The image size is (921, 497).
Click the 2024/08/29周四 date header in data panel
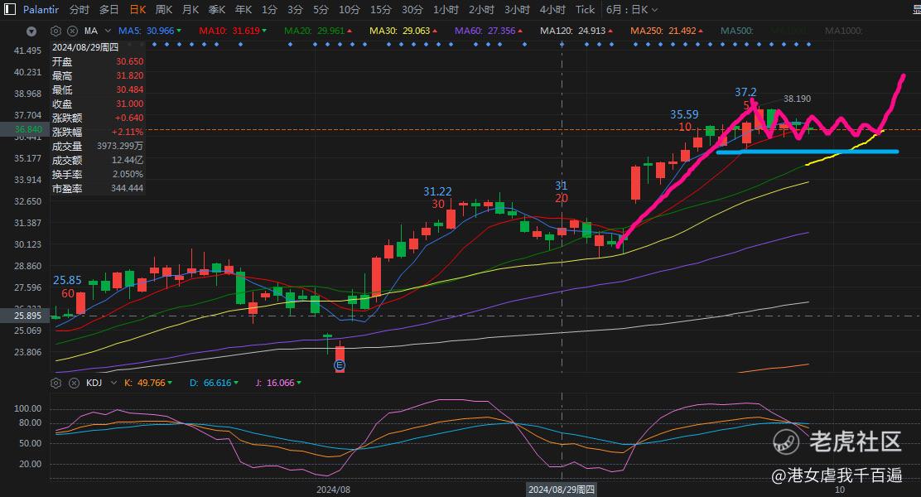click(85, 47)
